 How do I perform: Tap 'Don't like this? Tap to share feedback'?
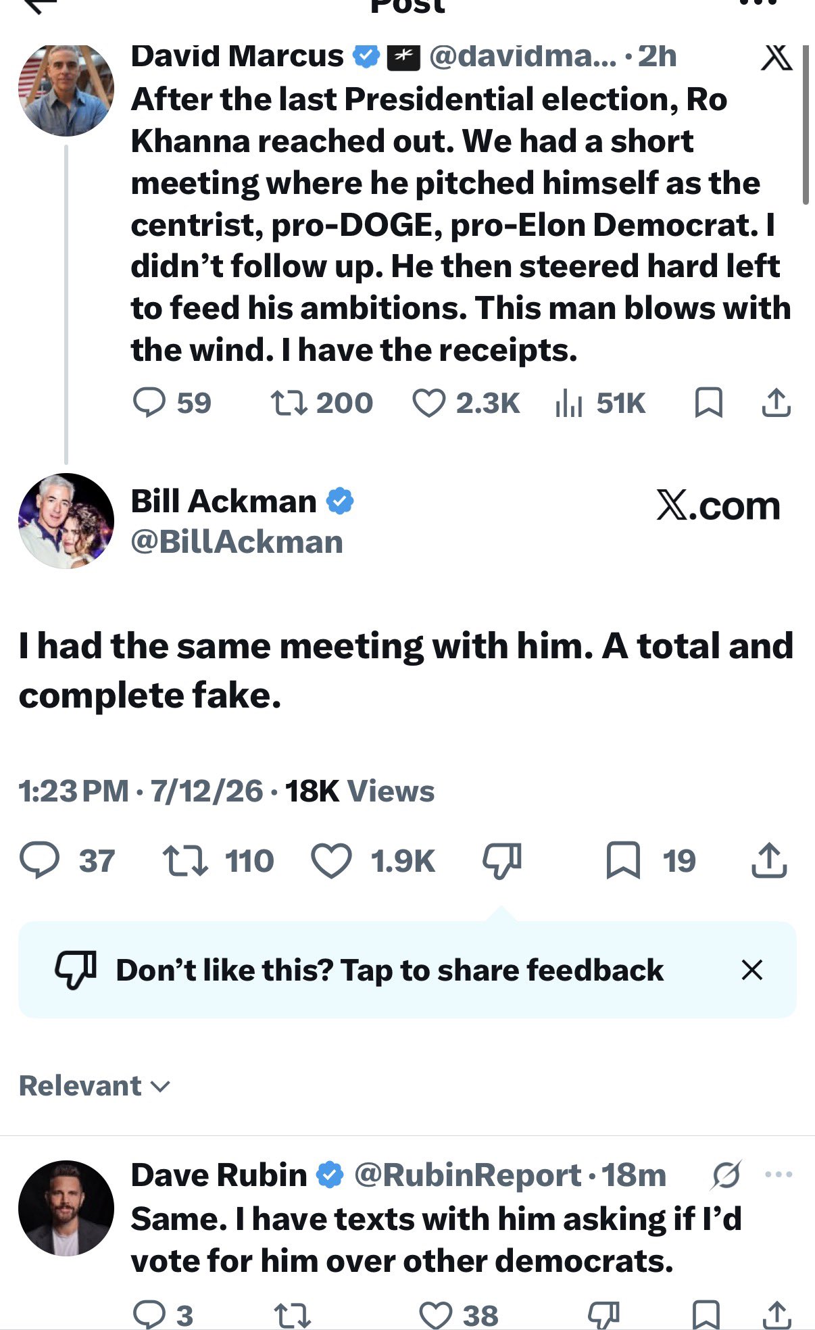tap(390, 970)
